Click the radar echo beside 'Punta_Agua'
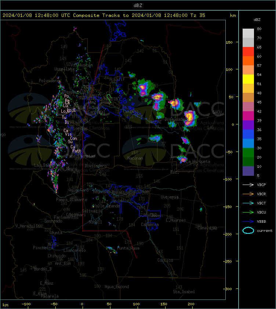The width and height of the screenshot is (276, 309). tap(111, 250)
